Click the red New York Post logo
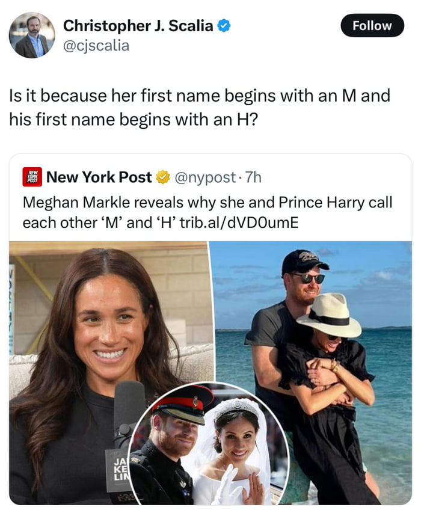 click(x=32, y=177)
